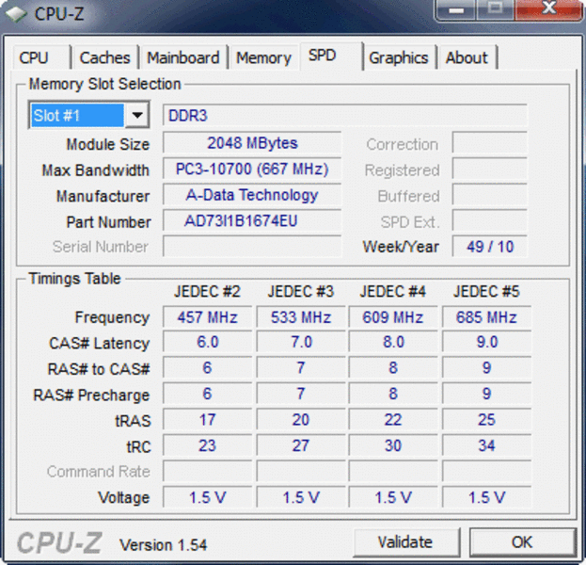
Task: Select the PC3-10700 (667 MHz) bandwidth value
Action: [x=252, y=169]
